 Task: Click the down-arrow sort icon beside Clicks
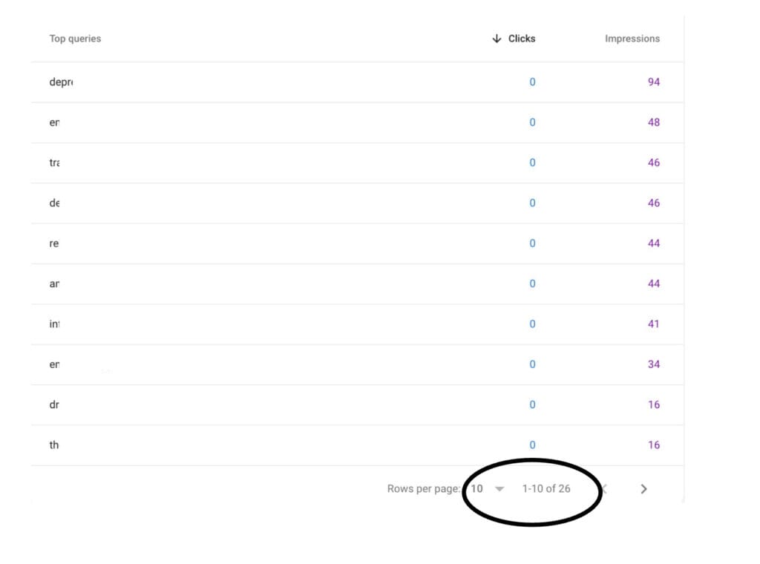point(497,39)
